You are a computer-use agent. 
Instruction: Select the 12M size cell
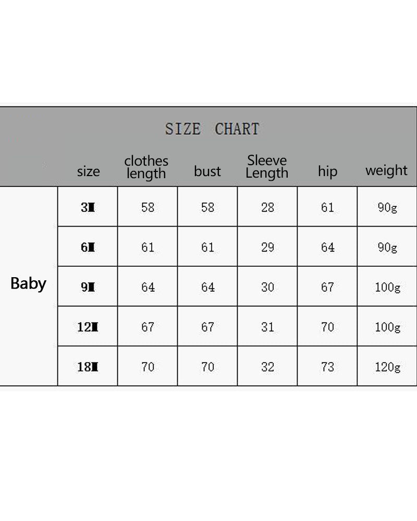(x=88, y=327)
